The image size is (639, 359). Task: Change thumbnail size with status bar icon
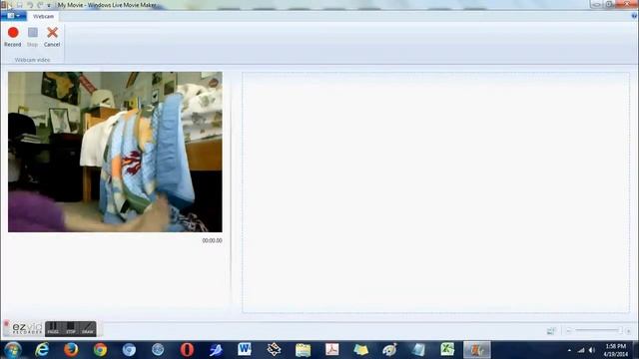pos(551,331)
